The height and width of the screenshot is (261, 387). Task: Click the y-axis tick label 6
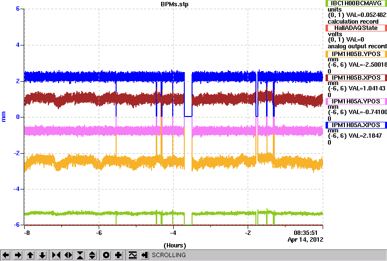coord(18,9)
